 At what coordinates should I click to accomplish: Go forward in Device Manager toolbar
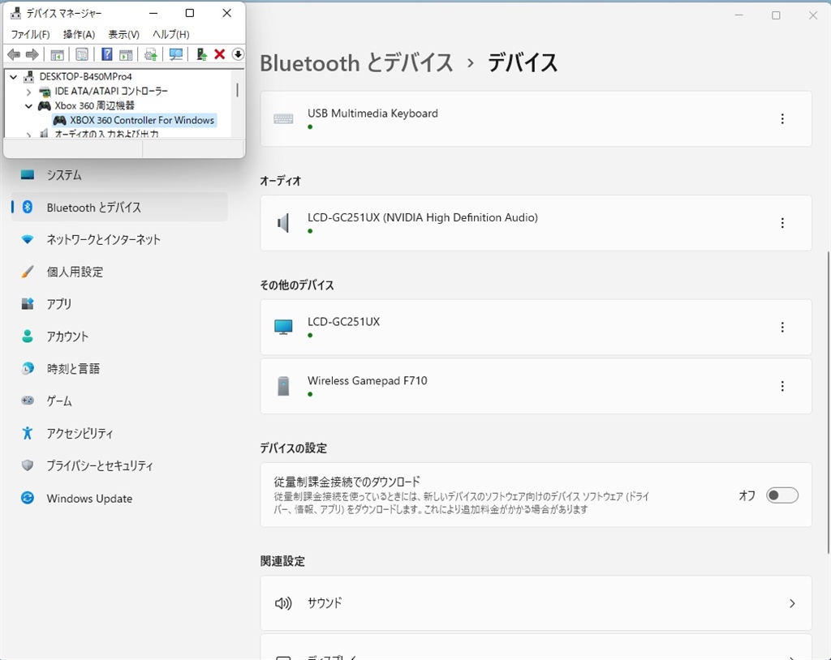point(32,54)
